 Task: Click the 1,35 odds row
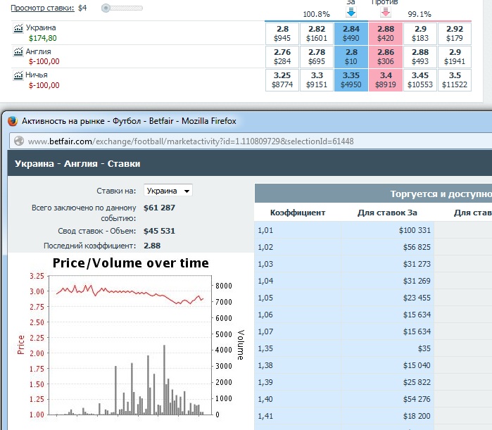(373, 349)
